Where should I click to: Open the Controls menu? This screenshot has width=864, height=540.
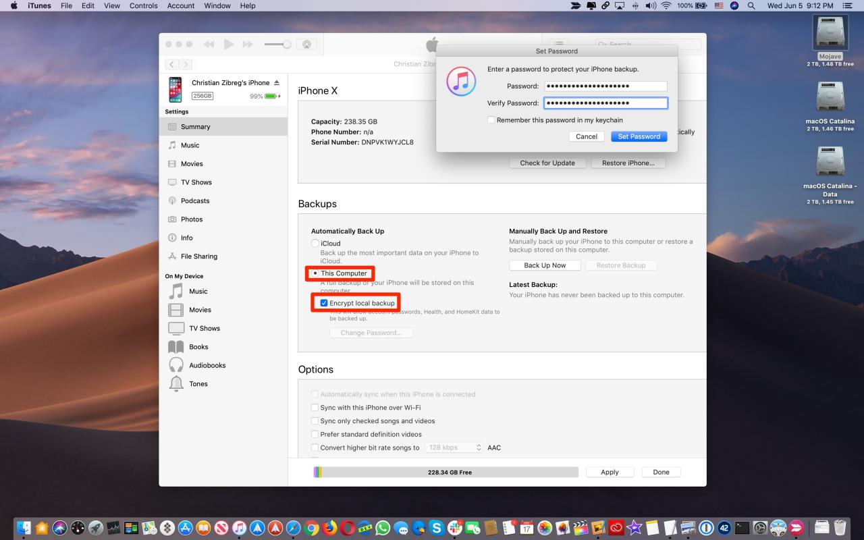click(x=143, y=5)
